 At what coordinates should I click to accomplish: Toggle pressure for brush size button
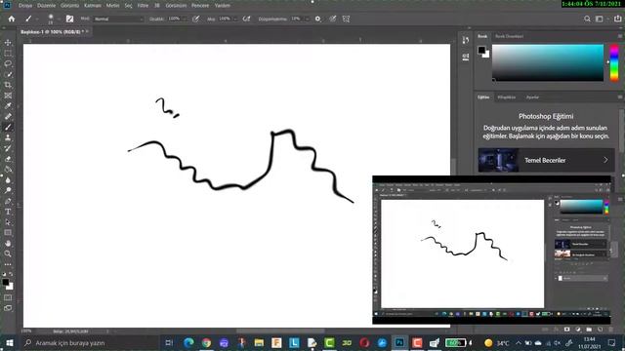coord(333,19)
